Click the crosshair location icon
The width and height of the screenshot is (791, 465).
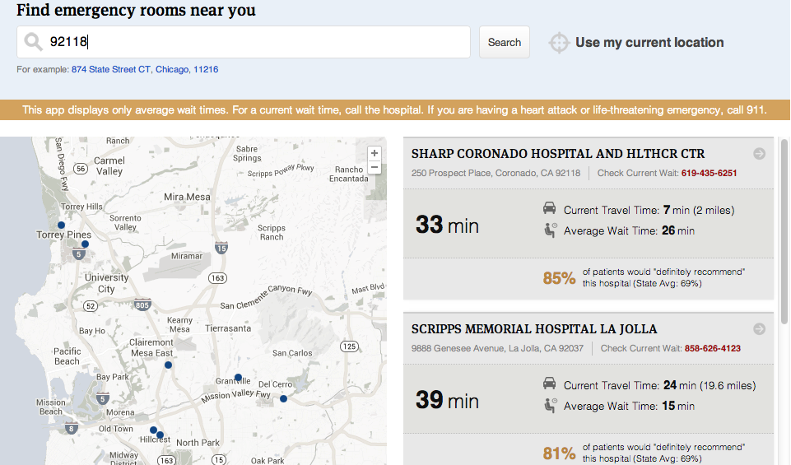coord(559,42)
